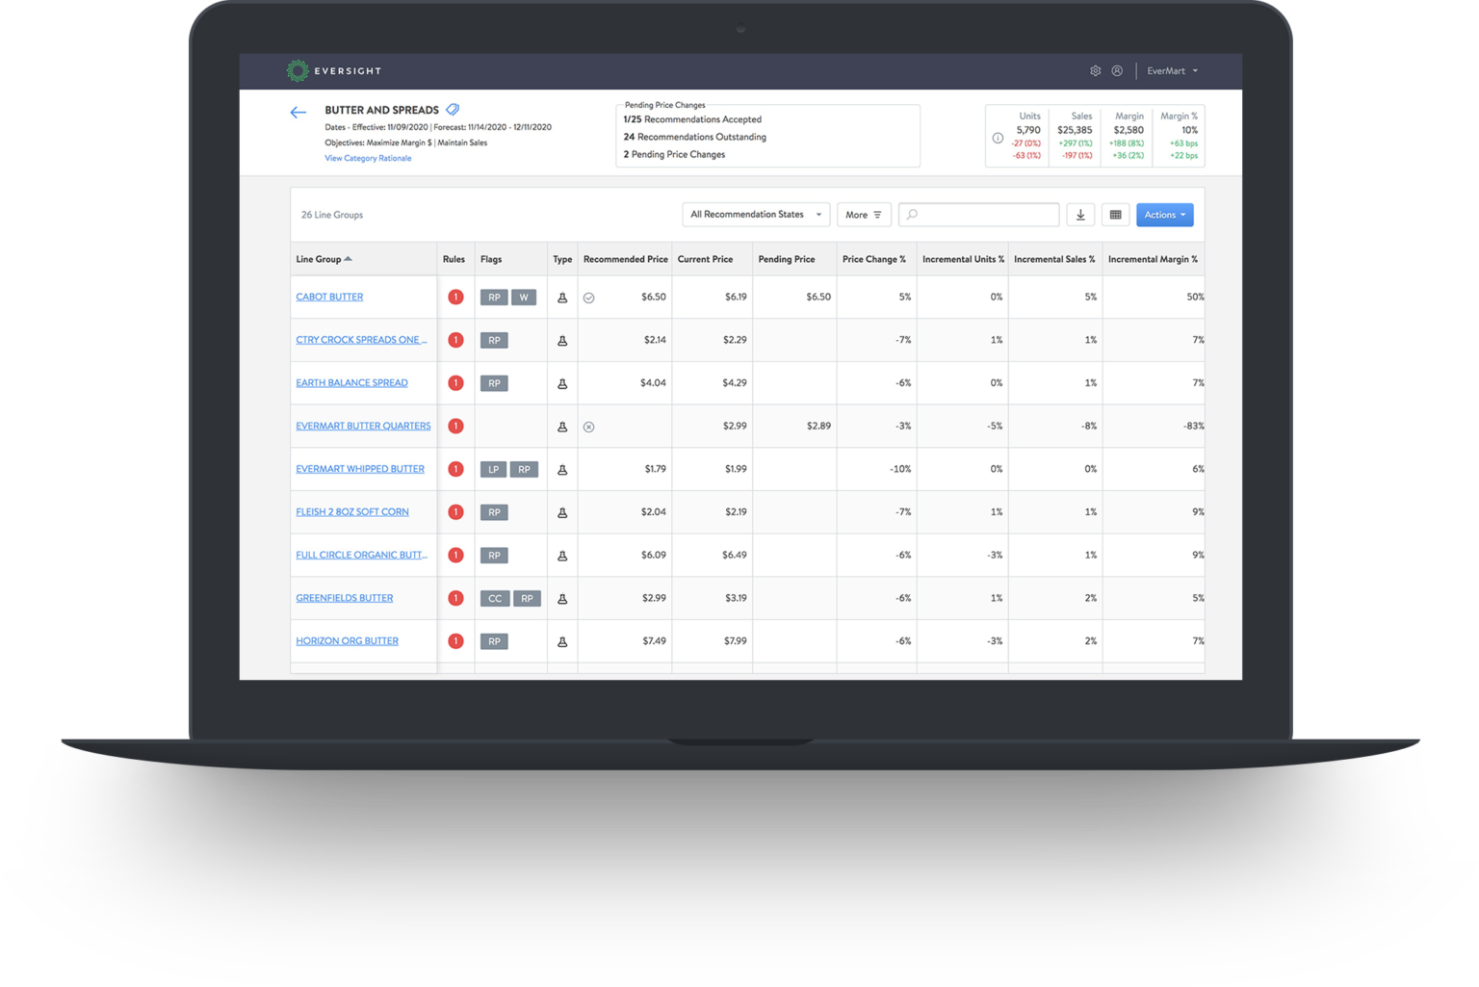
Task: Open the EverMart account switcher dropdown
Action: tap(1171, 70)
